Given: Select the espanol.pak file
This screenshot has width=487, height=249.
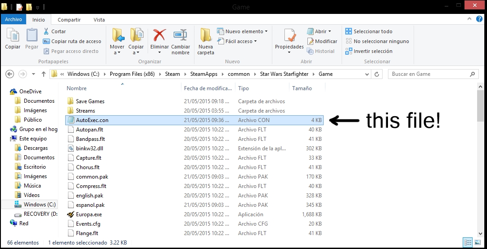Looking at the screenshot, I should coord(90,205).
